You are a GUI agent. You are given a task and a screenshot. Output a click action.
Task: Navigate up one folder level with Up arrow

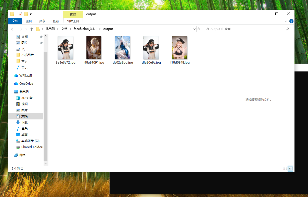(32, 29)
